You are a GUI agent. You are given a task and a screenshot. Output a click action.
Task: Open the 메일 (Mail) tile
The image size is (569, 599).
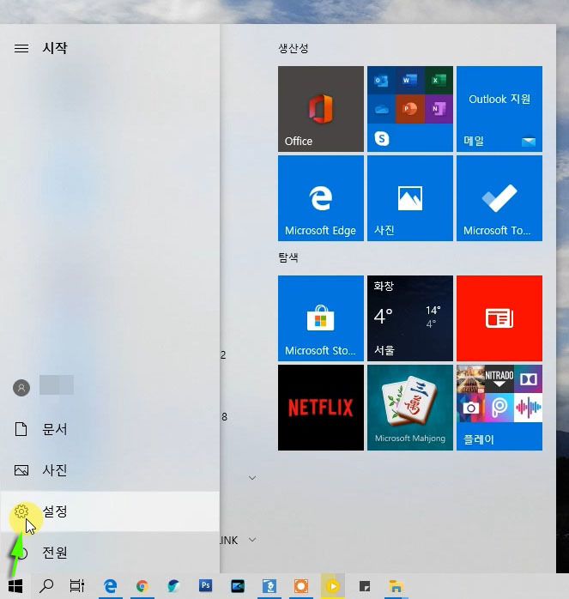499,109
